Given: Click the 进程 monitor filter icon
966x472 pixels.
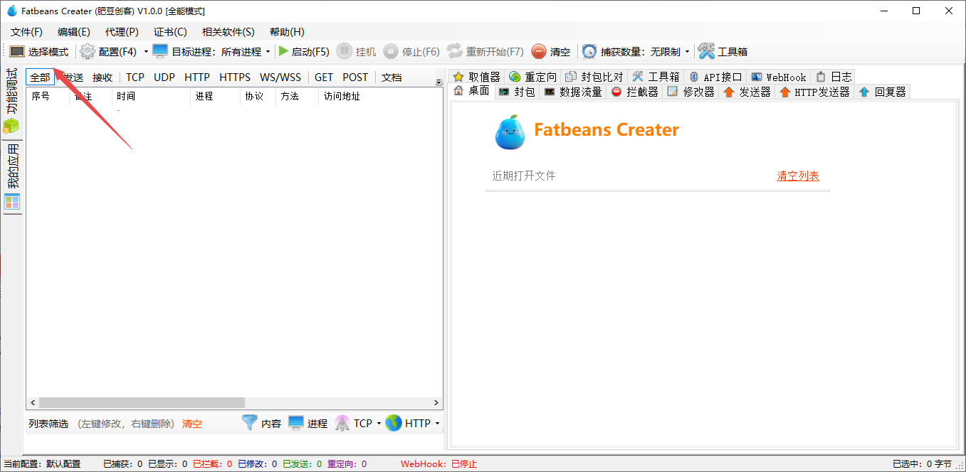Looking at the screenshot, I should click(x=296, y=423).
